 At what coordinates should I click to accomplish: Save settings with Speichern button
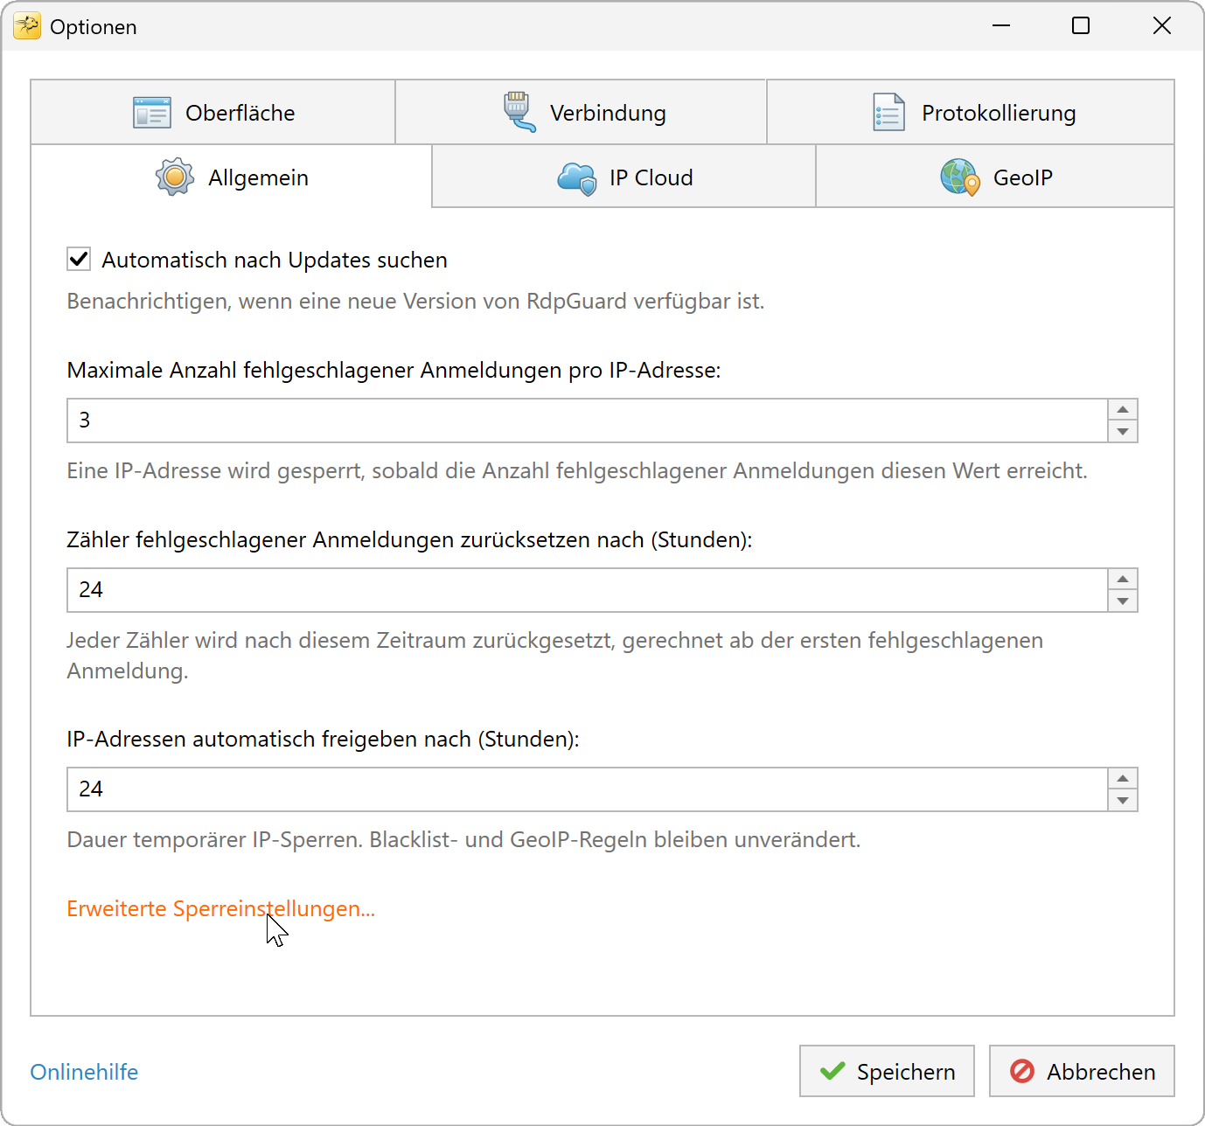point(887,1071)
